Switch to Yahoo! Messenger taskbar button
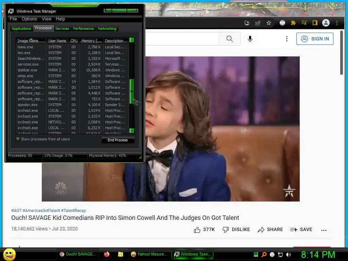Image resolution: width=348 pixels, height=261 pixels. click(x=149, y=254)
